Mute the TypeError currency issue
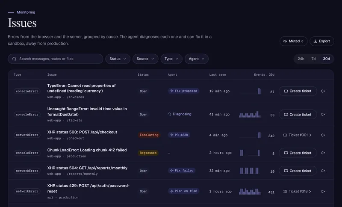The width and height of the screenshot is (342, 207). point(323,91)
